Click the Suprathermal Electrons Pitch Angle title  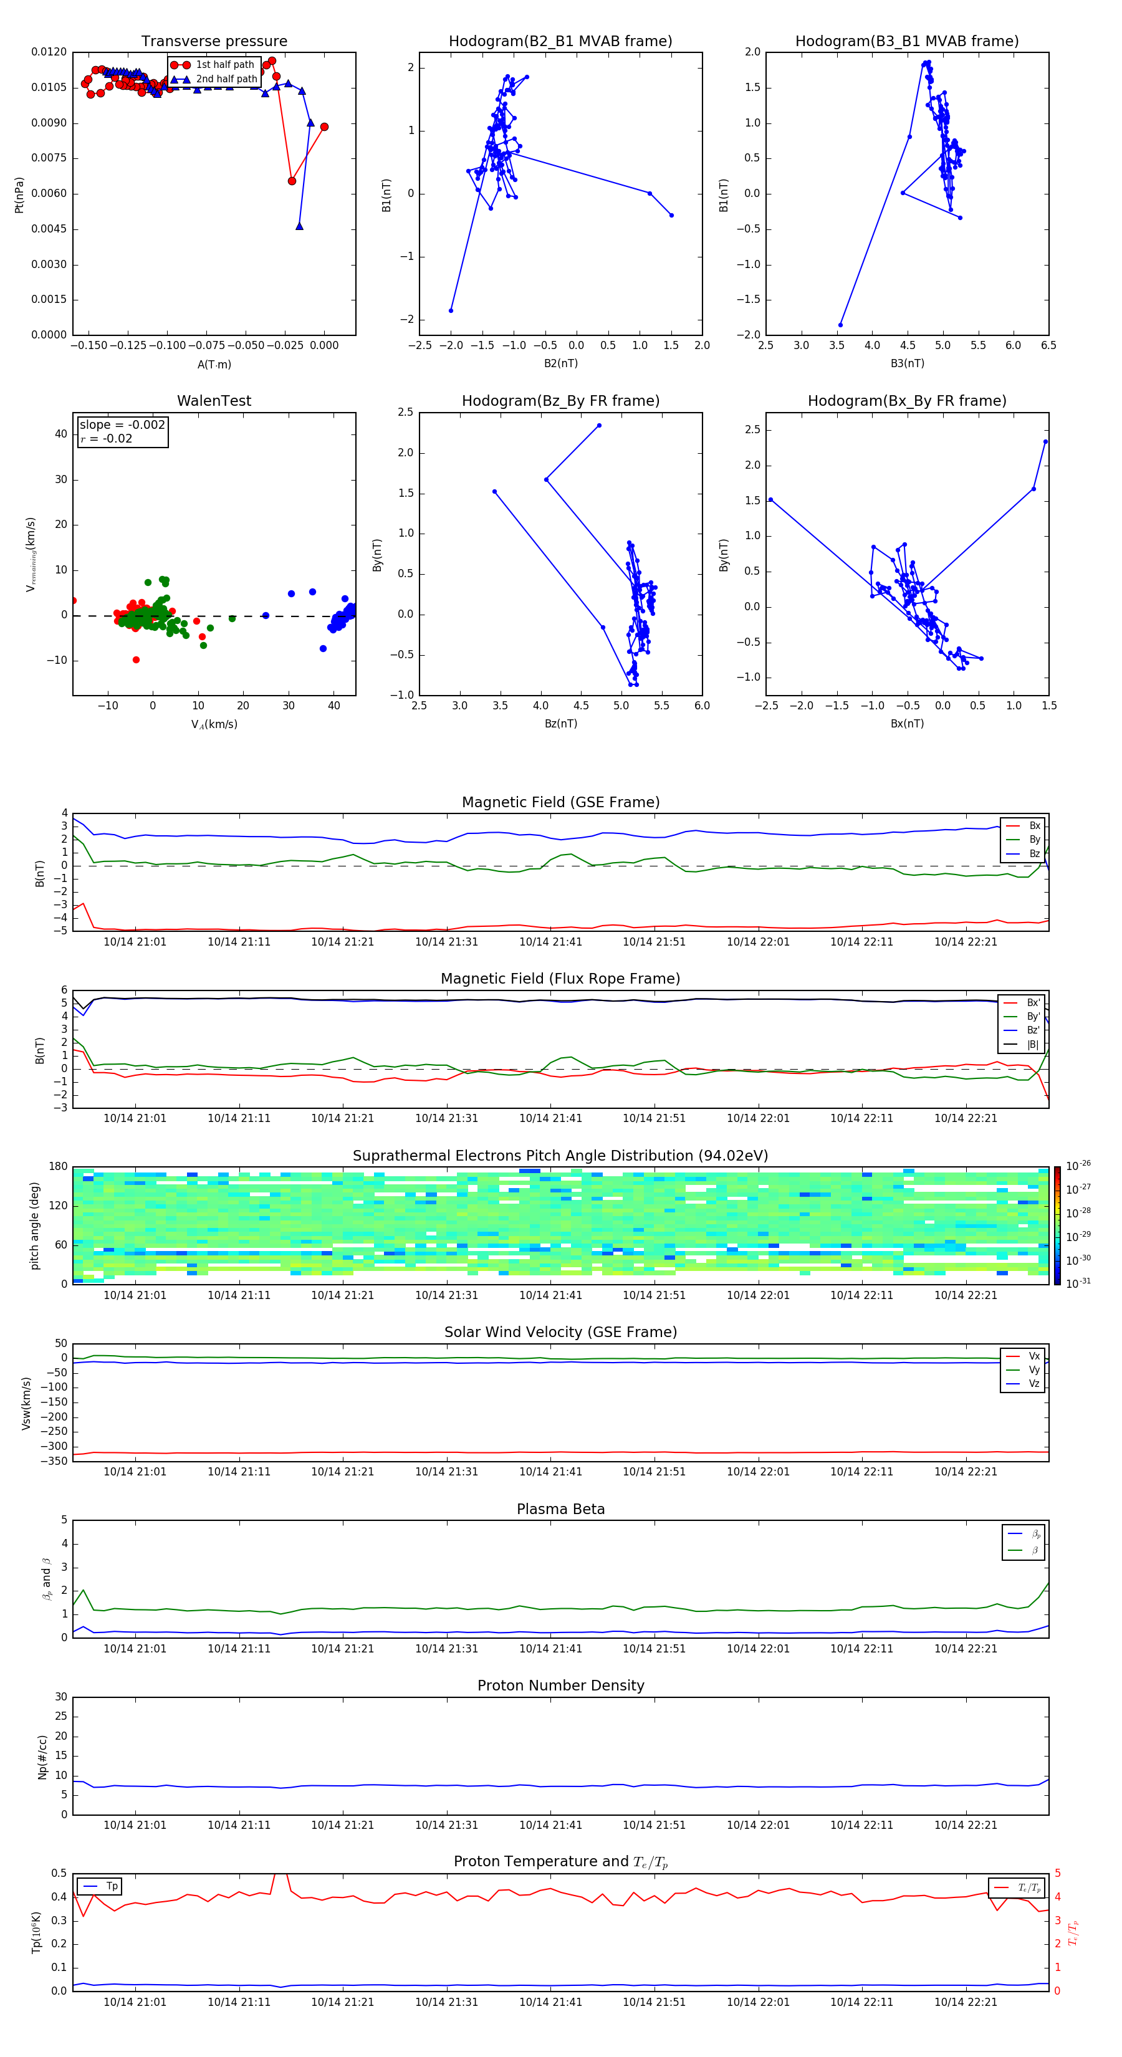(x=560, y=1156)
